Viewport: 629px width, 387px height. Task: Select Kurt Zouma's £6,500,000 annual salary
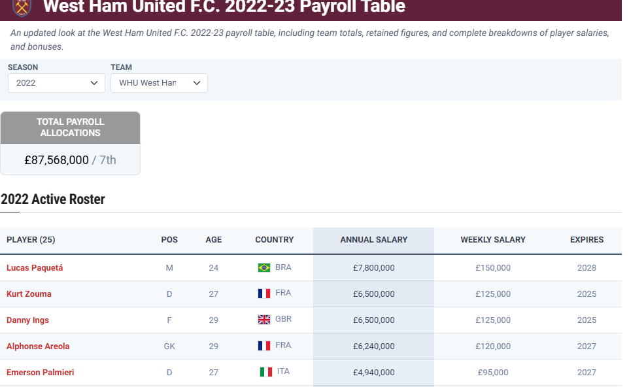pyautogui.click(x=374, y=294)
